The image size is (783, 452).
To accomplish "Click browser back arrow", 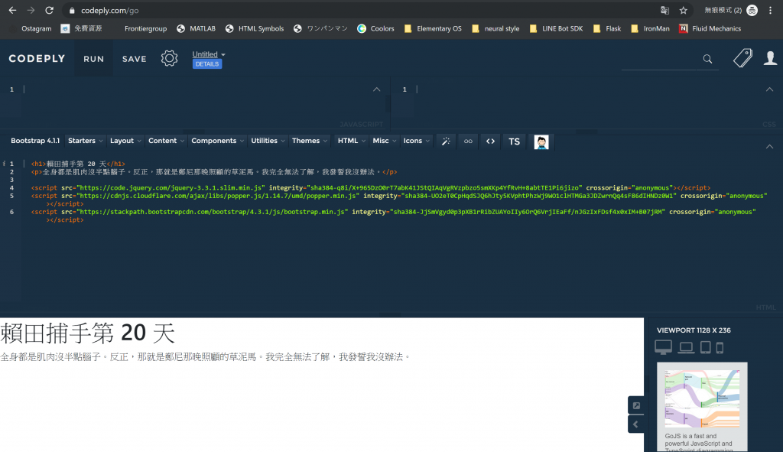I will (12, 10).
